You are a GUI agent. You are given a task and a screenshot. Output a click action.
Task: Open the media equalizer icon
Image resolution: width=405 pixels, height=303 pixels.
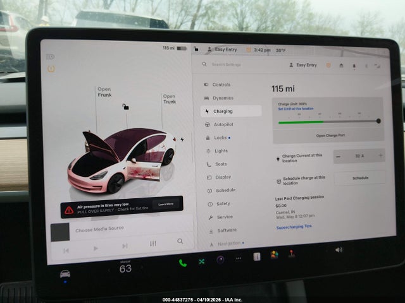(153, 244)
